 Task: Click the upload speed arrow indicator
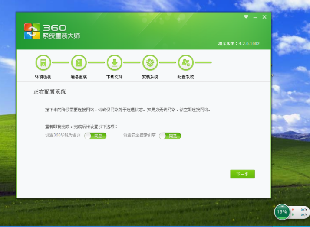pyautogui.click(x=293, y=210)
